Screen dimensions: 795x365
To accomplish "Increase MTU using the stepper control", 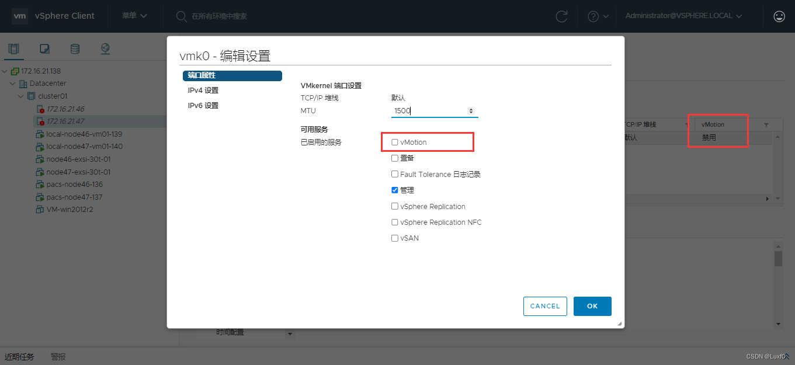I will click(471, 108).
